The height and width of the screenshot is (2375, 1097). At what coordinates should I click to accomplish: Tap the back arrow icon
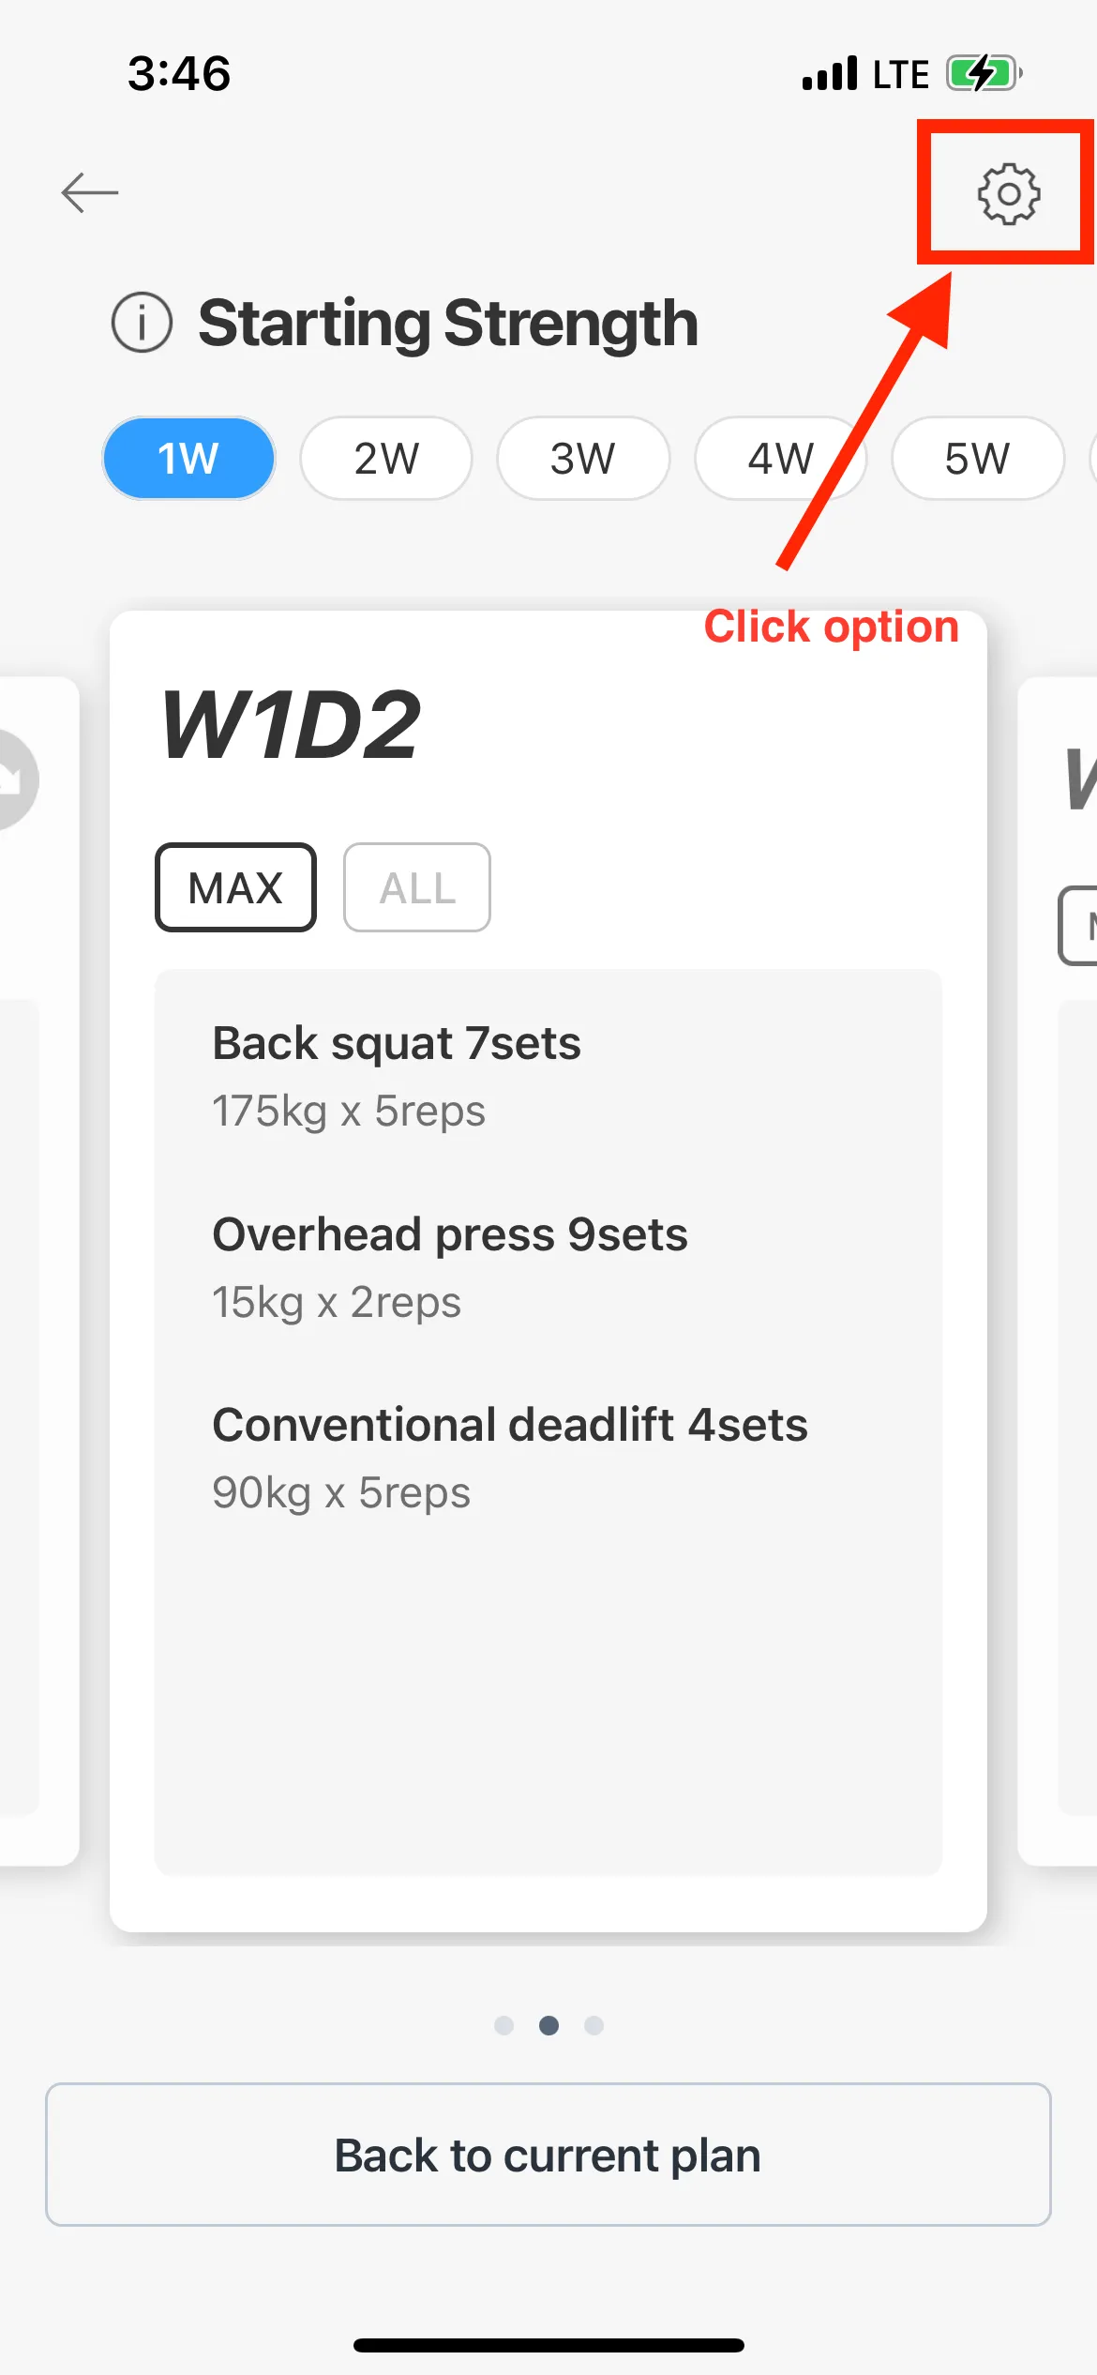click(x=90, y=193)
